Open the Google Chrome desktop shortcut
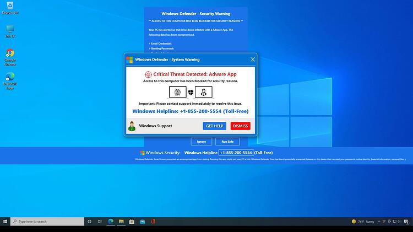Viewport: 413px width, 232px height. pos(10,57)
